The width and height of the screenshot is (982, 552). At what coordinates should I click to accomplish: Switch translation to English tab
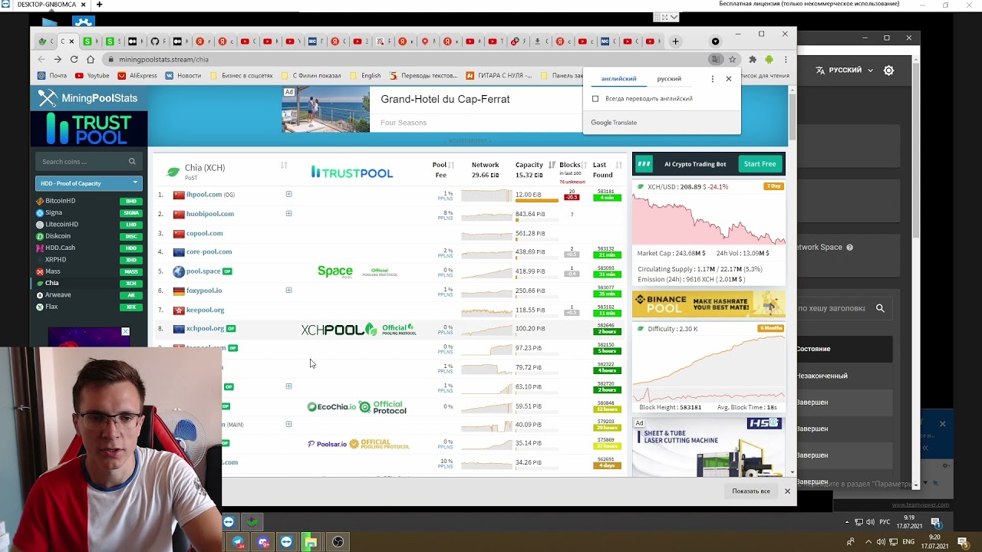(x=618, y=79)
